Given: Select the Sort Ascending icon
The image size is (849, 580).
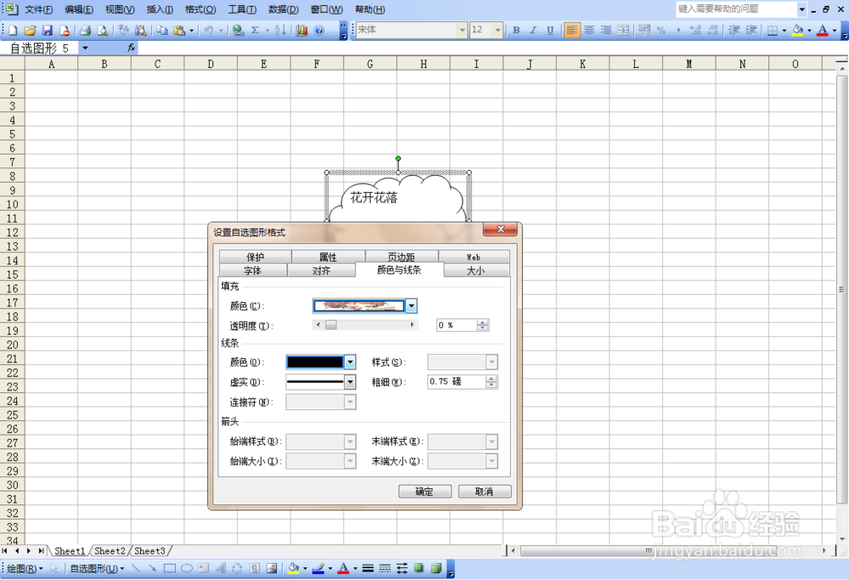Looking at the screenshot, I should click(279, 30).
